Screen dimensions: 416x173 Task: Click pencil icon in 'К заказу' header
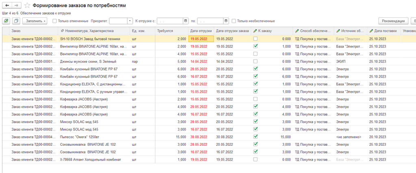point(255,31)
